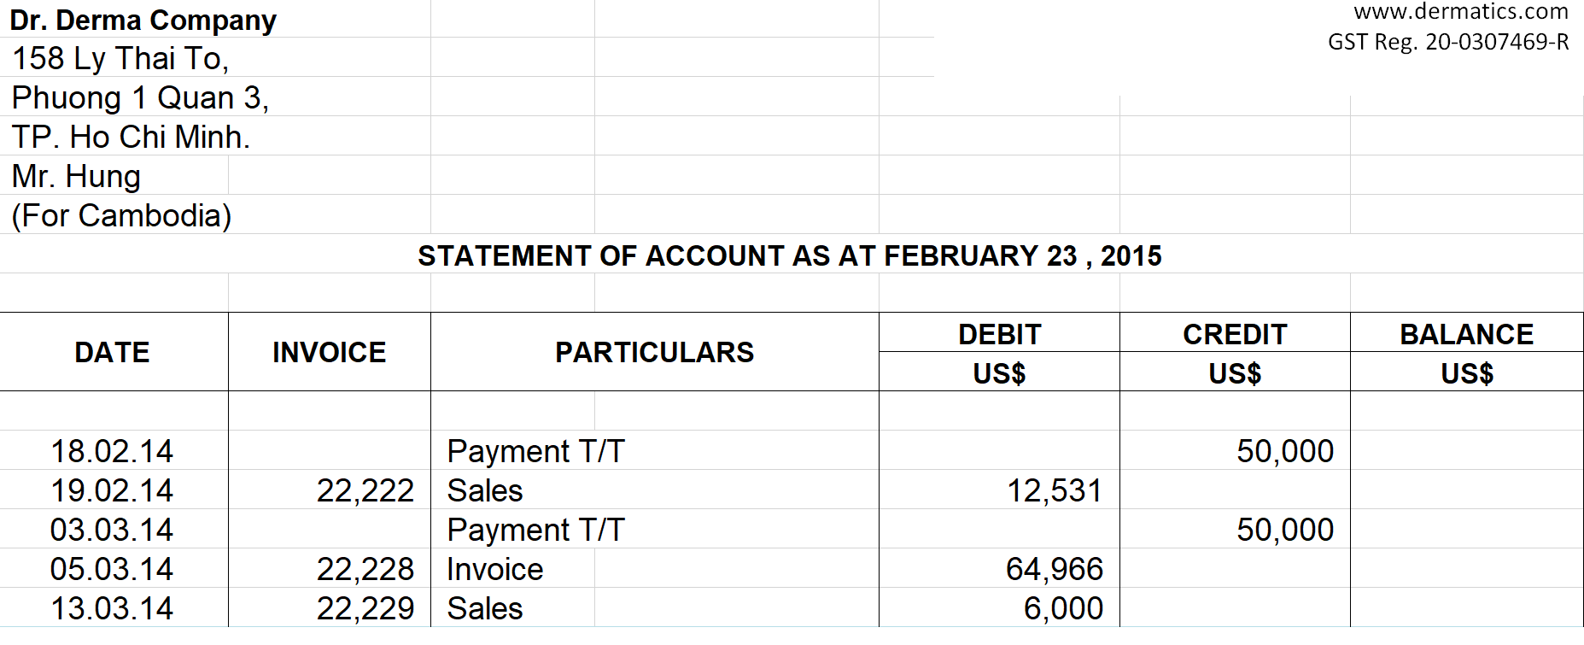The image size is (1584, 645).
Task: Select the INVOICE column header
Action: [329, 352]
